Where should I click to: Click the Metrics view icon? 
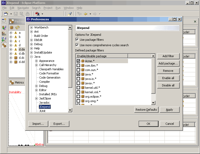coord(12,82)
